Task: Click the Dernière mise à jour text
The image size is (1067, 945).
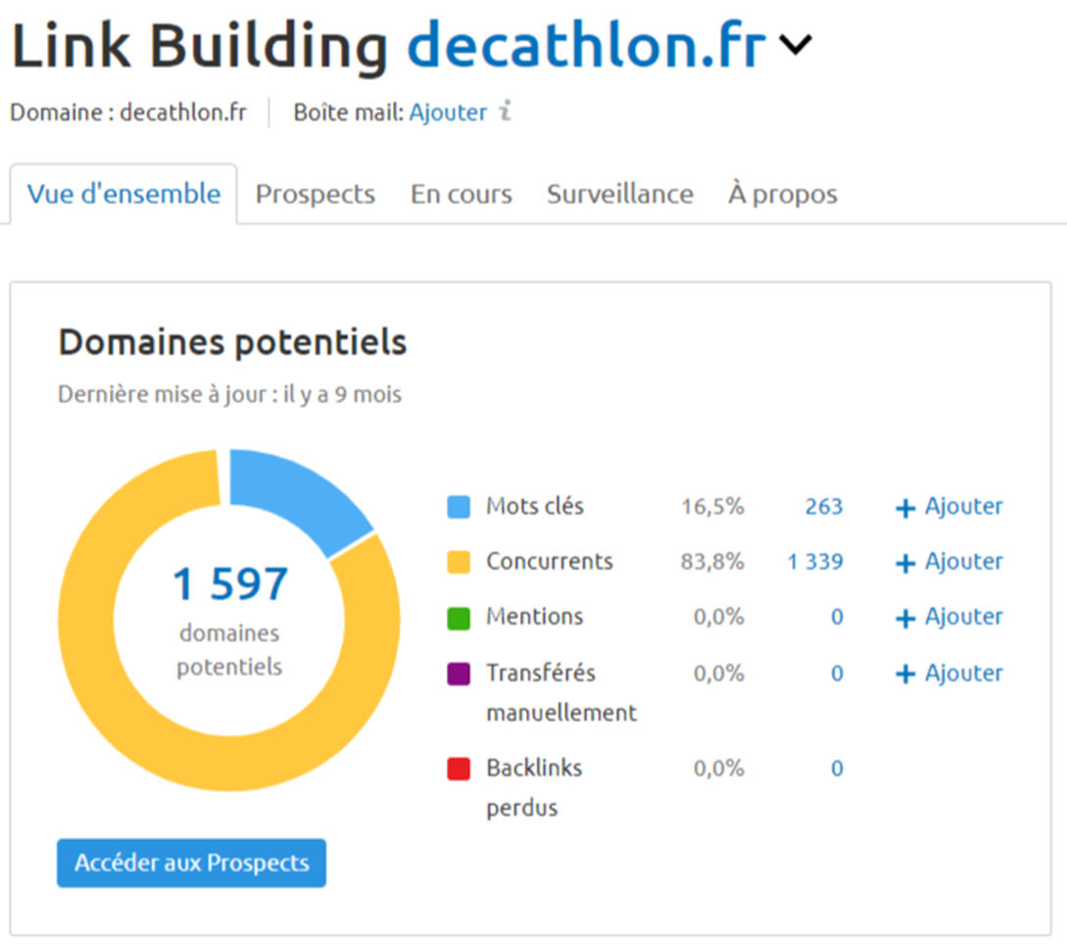Action: pos(230,395)
